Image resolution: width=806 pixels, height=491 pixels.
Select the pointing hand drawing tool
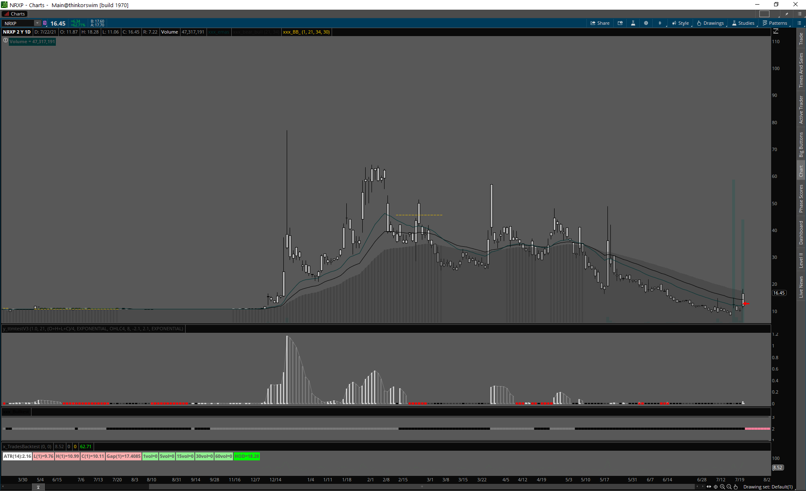pos(735,487)
